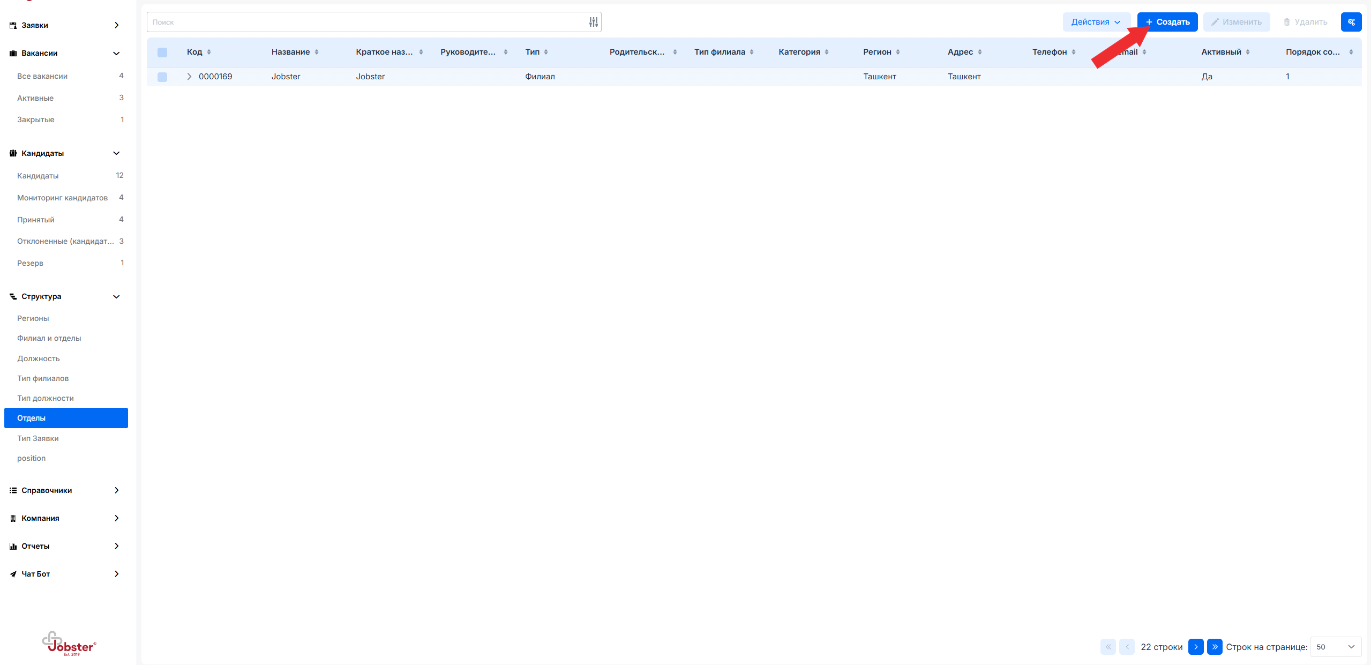Toggle the select-all header checkbox

tap(162, 52)
